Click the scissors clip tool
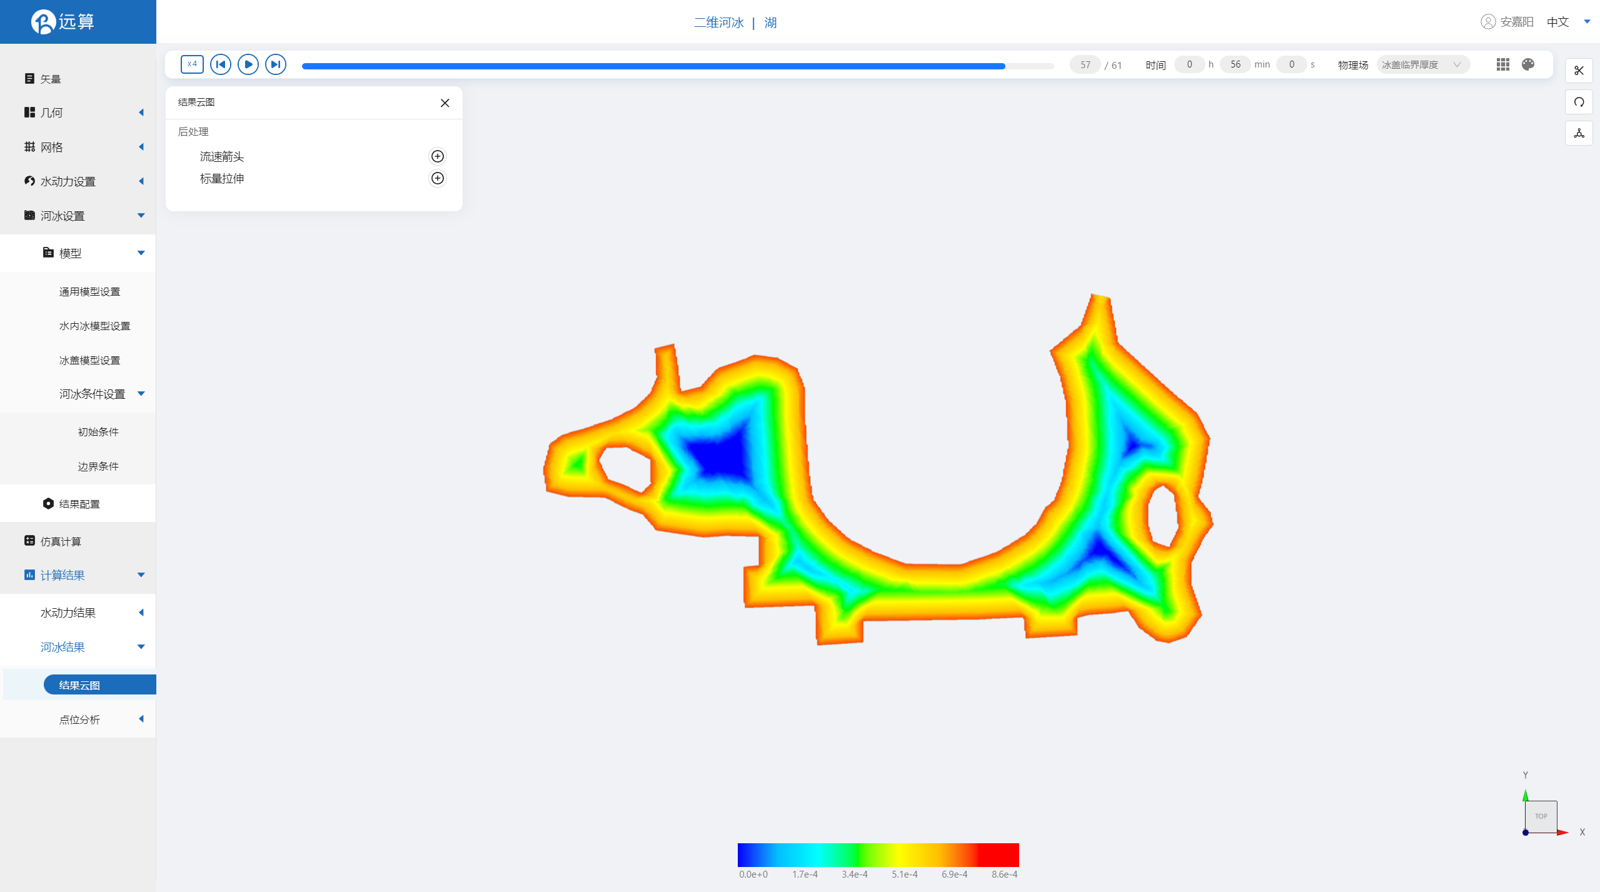 [x=1579, y=71]
